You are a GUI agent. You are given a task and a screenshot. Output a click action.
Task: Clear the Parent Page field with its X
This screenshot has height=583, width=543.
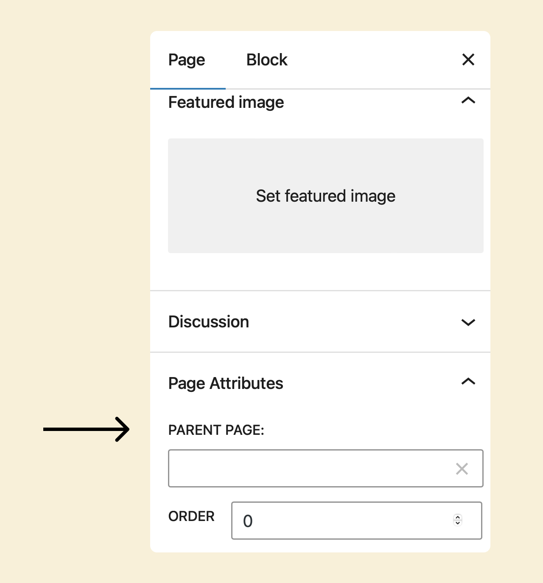pos(462,469)
